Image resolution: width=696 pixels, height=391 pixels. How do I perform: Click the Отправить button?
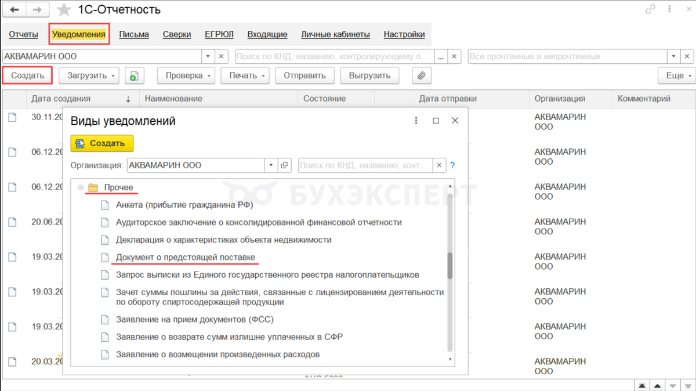pyautogui.click(x=305, y=75)
